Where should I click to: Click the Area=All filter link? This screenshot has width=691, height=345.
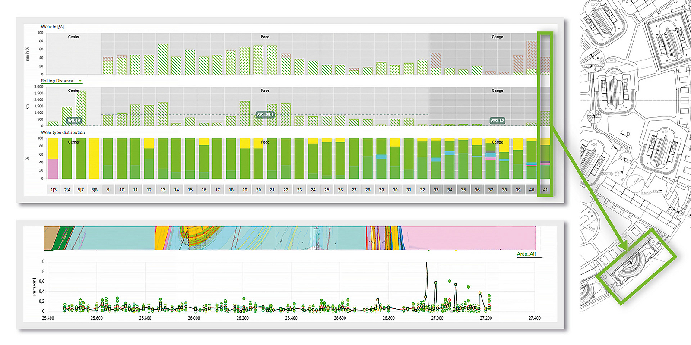526,254
